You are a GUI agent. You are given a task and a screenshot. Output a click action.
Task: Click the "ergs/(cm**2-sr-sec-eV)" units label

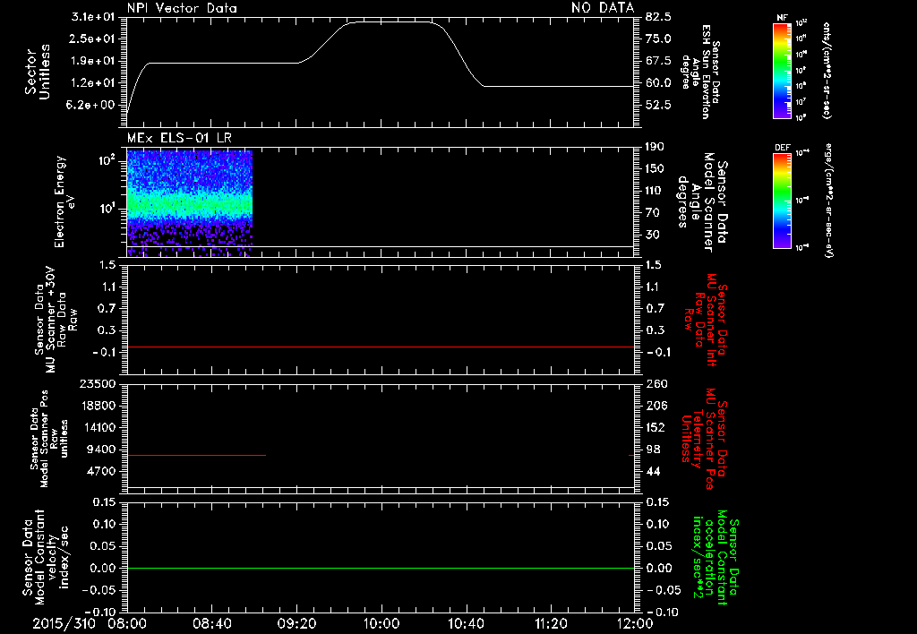828,201
